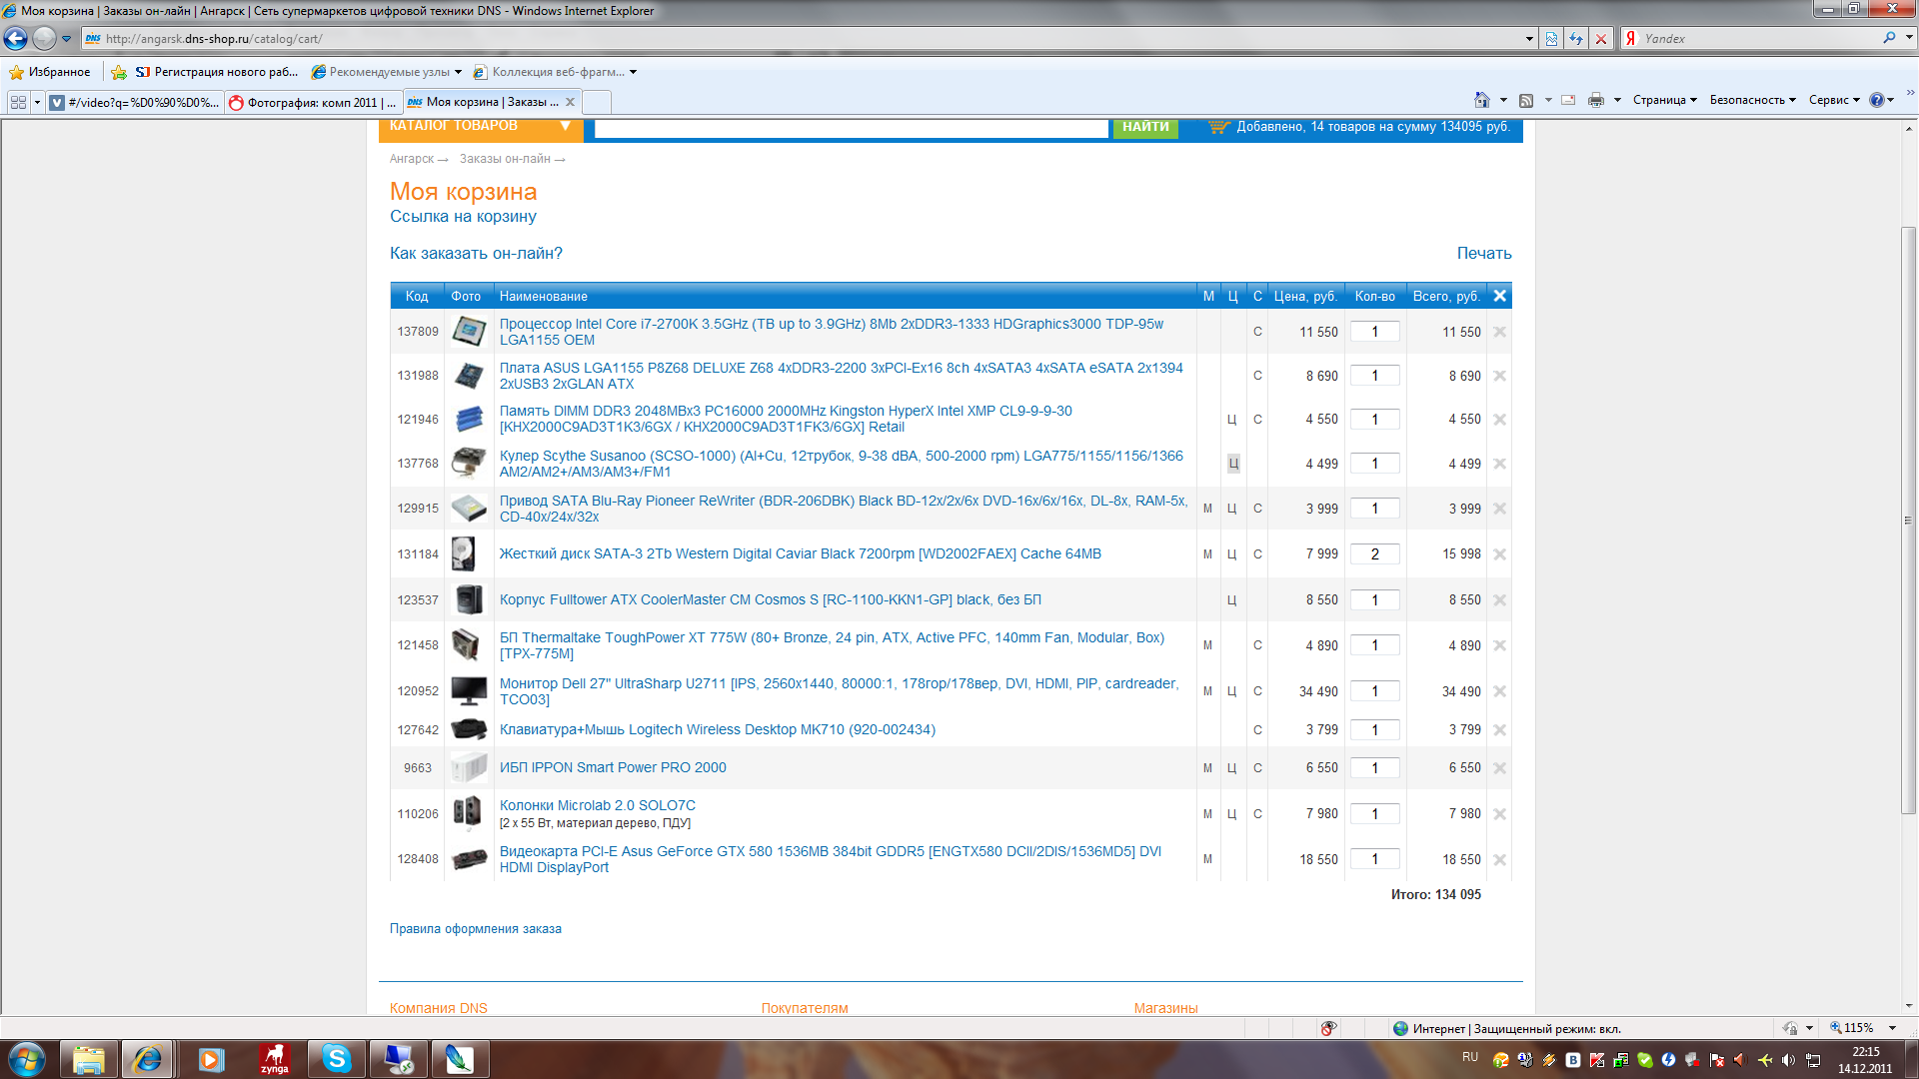The height and width of the screenshot is (1079, 1919).
Task: Click the Ц marker on Scythe Susanoo cooler row
Action: [1232, 464]
